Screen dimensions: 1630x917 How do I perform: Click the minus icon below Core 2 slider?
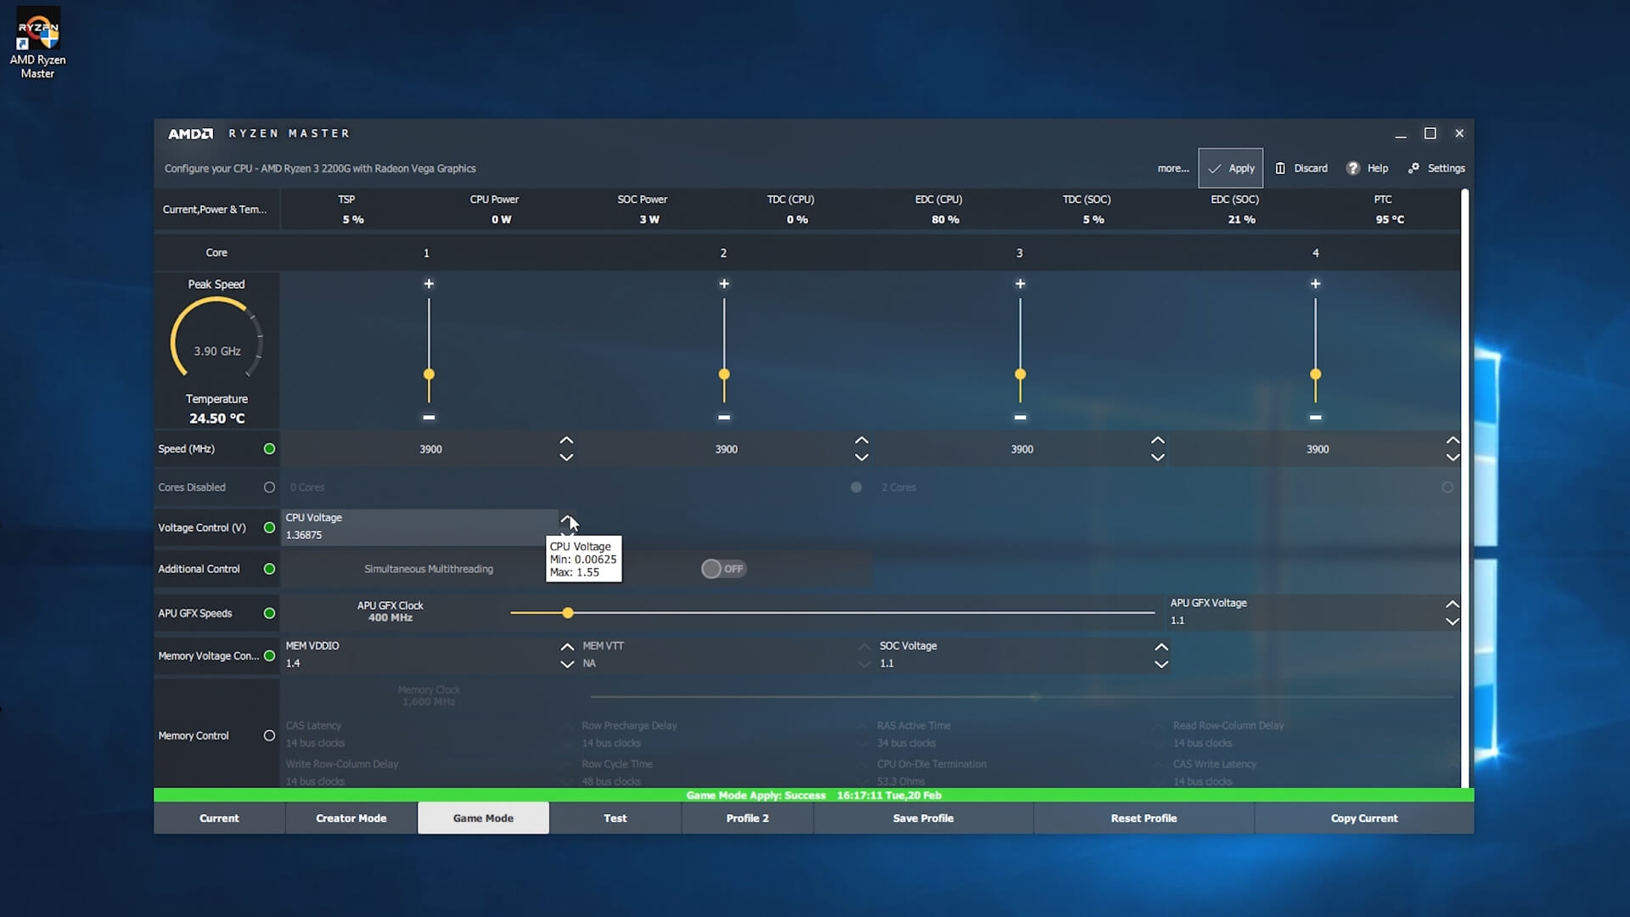(724, 417)
